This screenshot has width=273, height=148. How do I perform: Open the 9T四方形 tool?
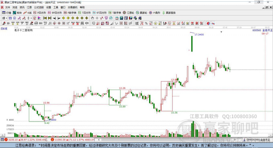[x=100, y=13]
